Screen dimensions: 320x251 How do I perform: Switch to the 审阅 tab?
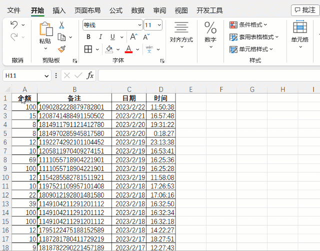pyautogui.click(x=159, y=10)
